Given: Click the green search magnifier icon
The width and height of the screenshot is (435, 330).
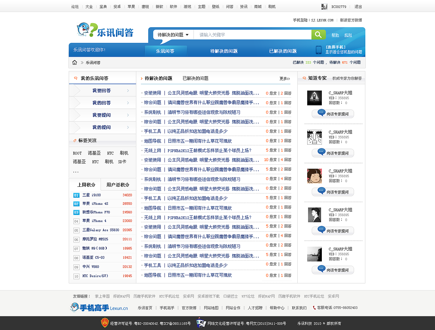Looking at the screenshot, I should pyautogui.click(x=318, y=34).
